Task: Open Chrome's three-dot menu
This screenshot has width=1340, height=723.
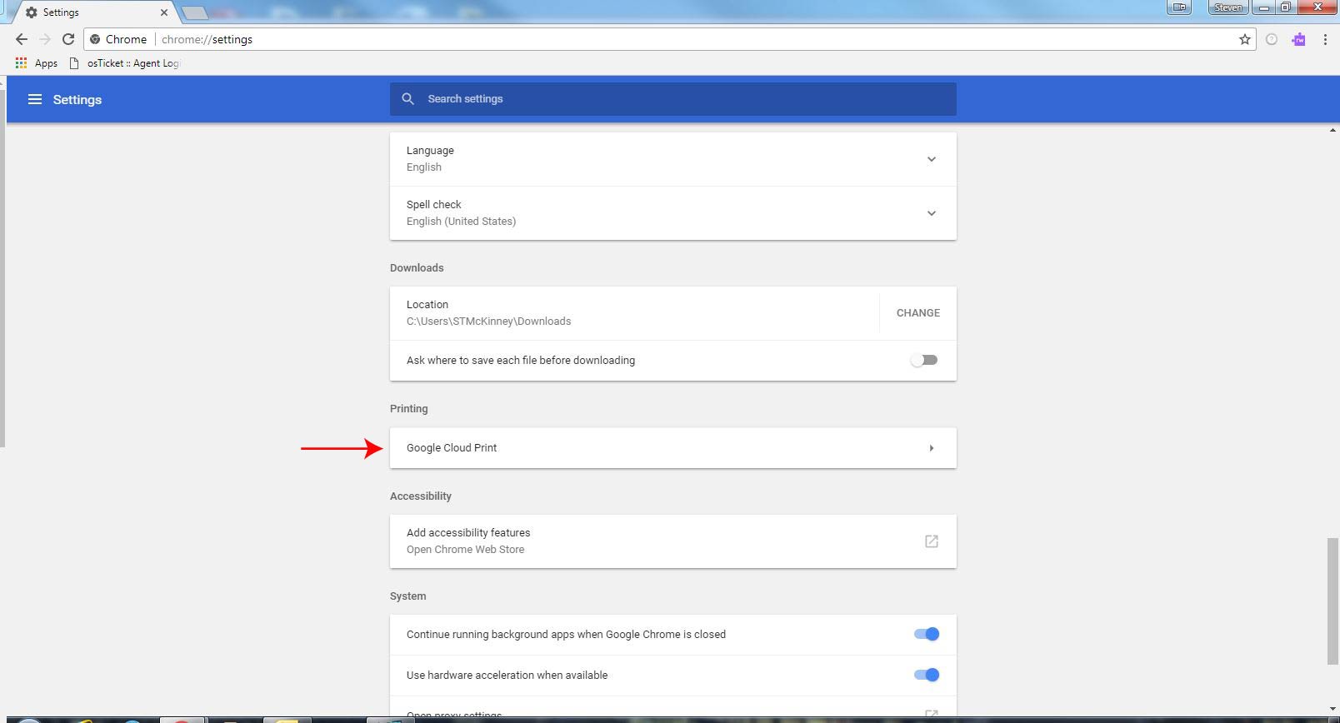Action: 1324,39
